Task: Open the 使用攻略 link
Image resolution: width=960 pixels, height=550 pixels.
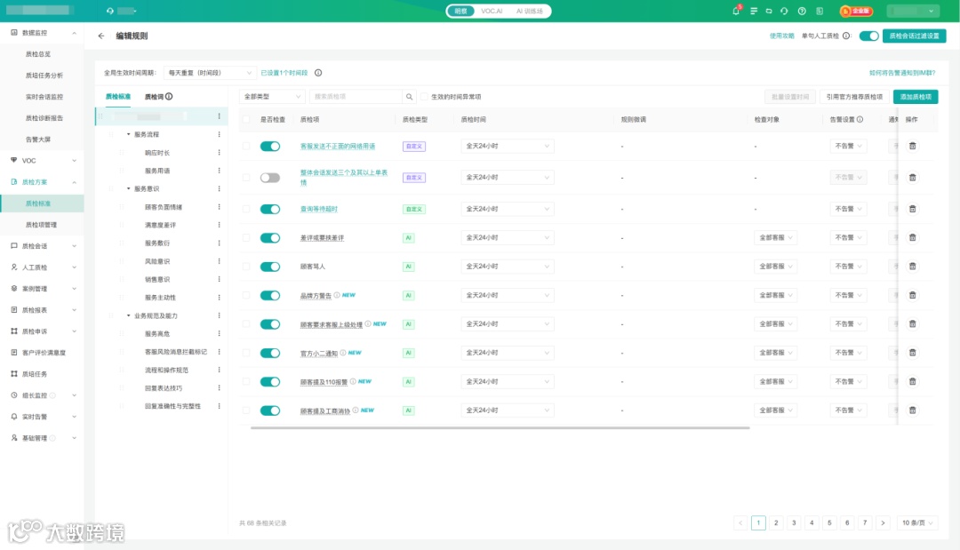Action: [x=781, y=36]
